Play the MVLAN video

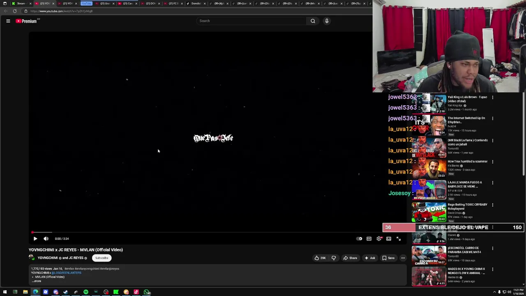pos(35,238)
